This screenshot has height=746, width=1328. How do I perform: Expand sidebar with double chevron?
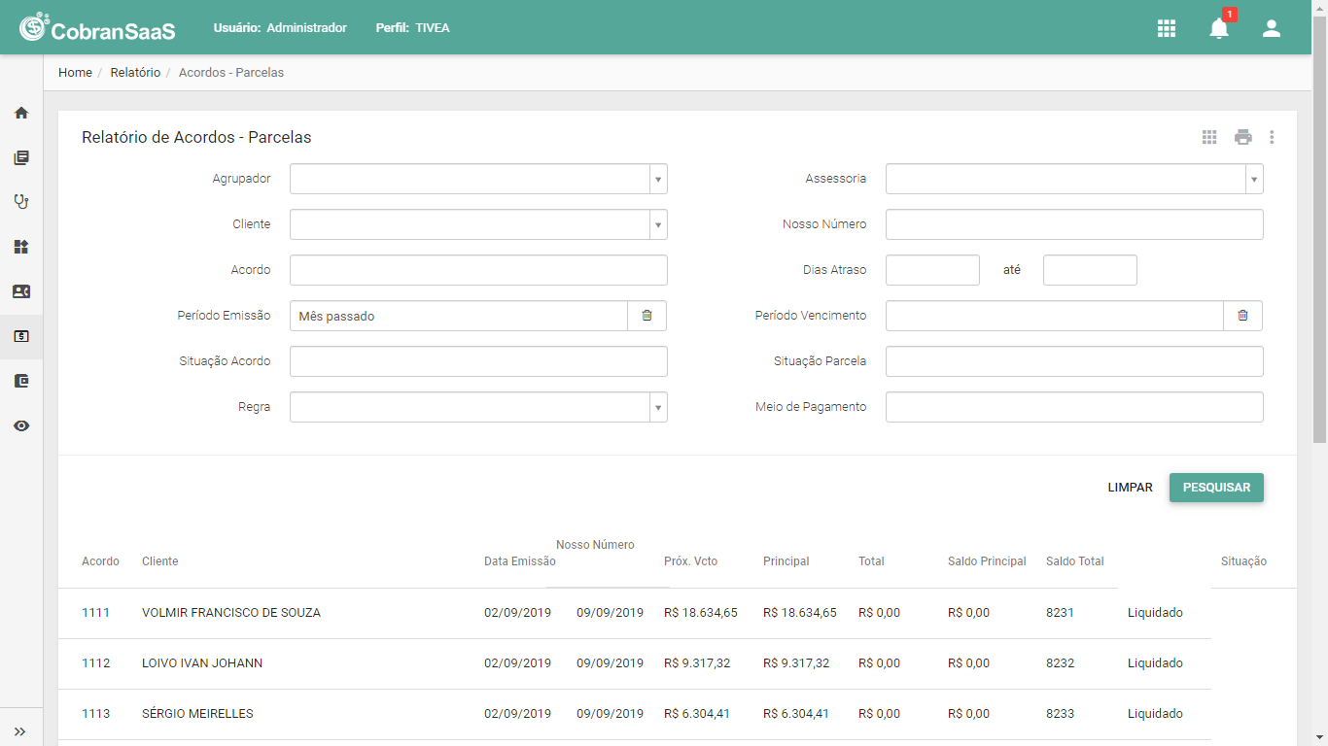click(x=19, y=731)
